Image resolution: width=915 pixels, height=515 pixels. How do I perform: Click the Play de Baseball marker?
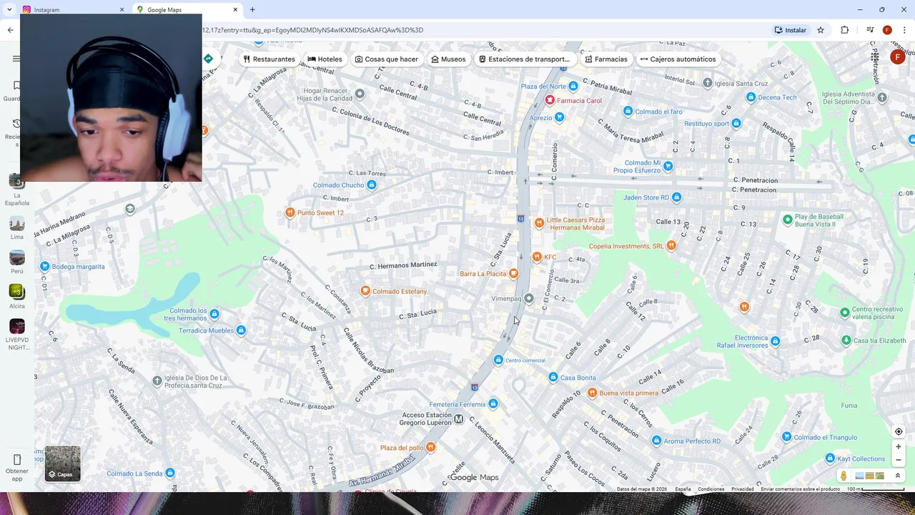tap(788, 220)
